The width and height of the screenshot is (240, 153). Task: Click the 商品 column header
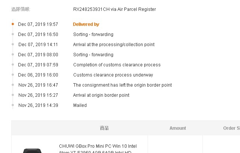[x=104, y=128]
